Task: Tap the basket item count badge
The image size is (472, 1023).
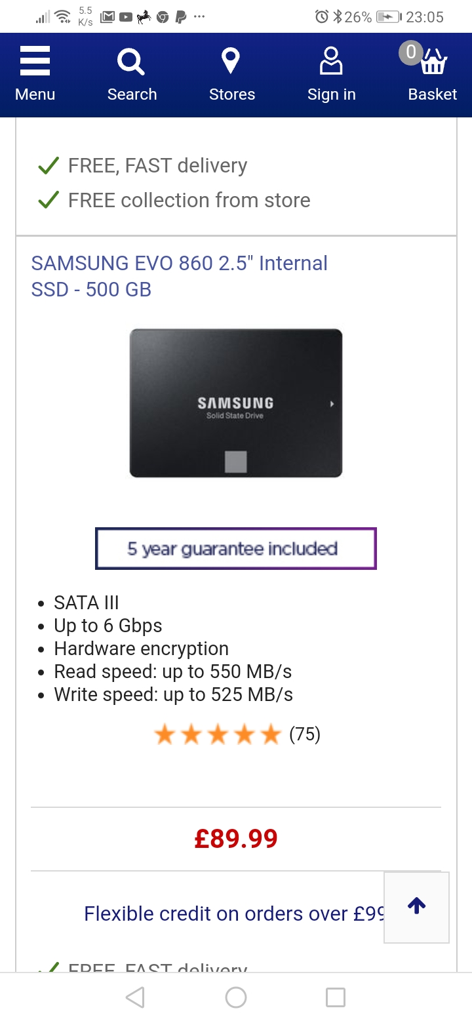Action: click(411, 52)
